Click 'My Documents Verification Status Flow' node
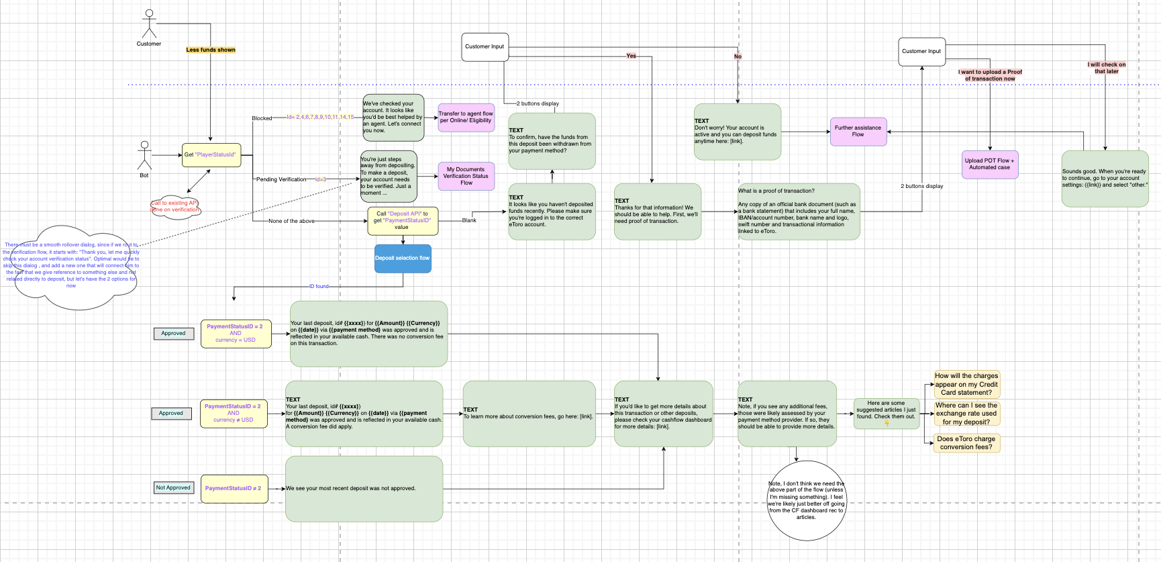Viewport: 1161px width, 562px height. pos(466,176)
